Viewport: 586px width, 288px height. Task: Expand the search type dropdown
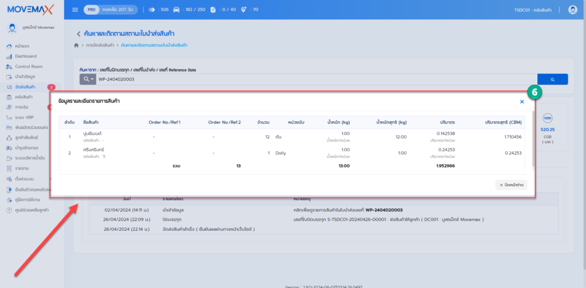pyautogui.click(x=88, y=79)
